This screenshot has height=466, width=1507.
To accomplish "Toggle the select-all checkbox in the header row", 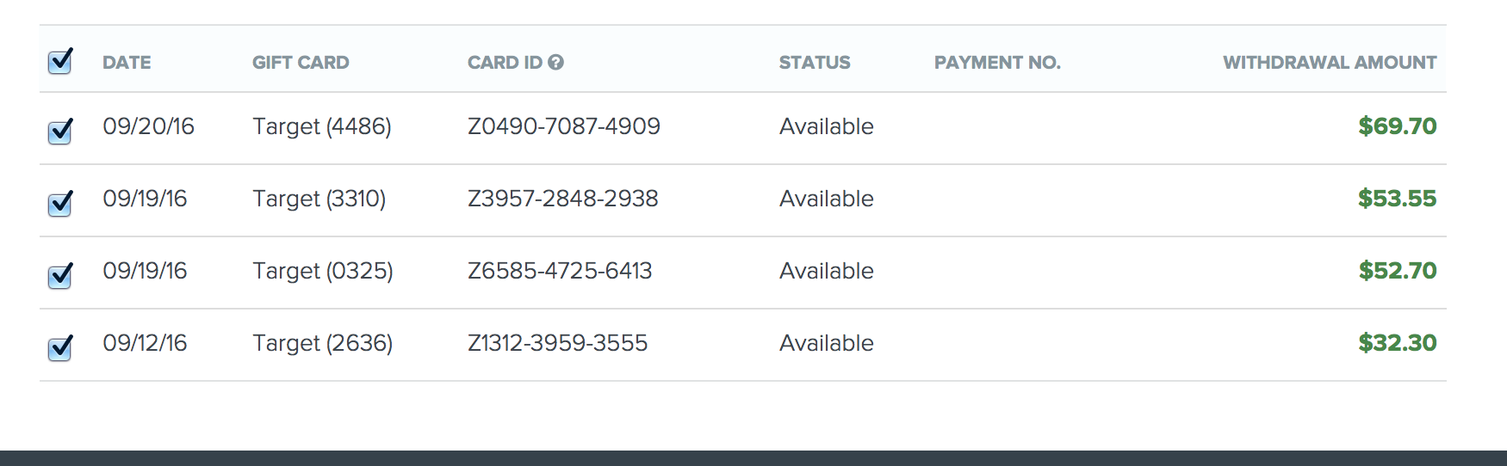I will point(59,62).
